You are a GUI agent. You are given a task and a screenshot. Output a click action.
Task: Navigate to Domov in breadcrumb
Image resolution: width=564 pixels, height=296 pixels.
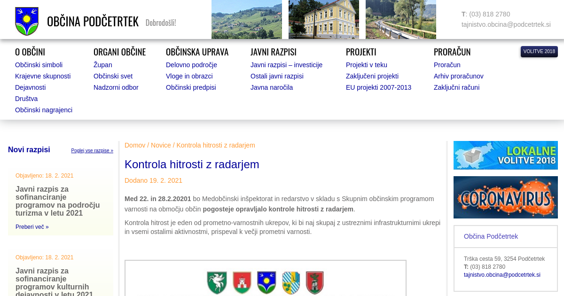point(135,145)
